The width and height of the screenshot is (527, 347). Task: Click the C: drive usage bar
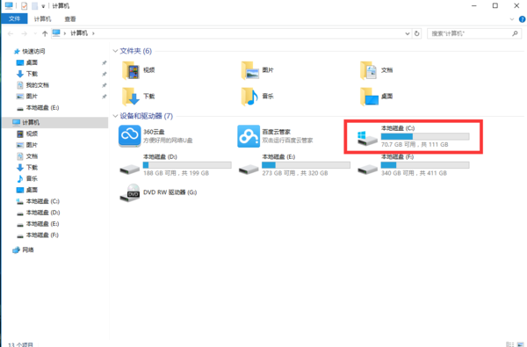425,136
